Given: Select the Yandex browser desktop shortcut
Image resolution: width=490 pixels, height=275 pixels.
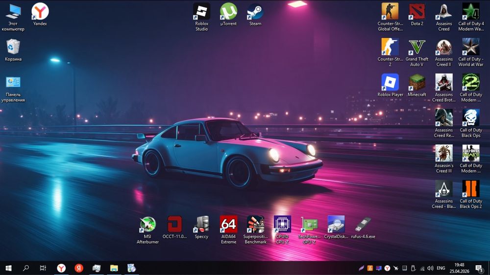Looking at the screenshot, I should (x=40, y=14).
